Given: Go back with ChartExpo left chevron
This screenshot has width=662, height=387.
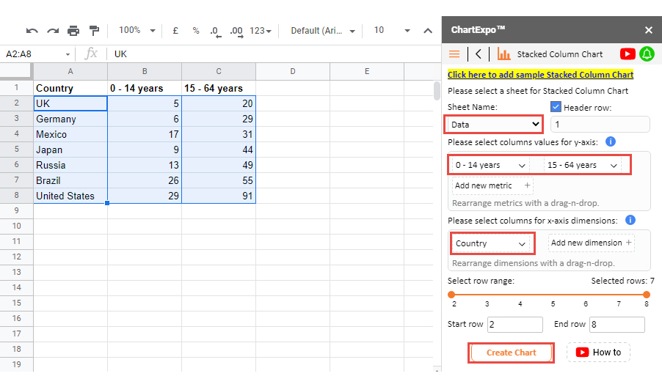Looking at the screenshot, I should 479,54.
